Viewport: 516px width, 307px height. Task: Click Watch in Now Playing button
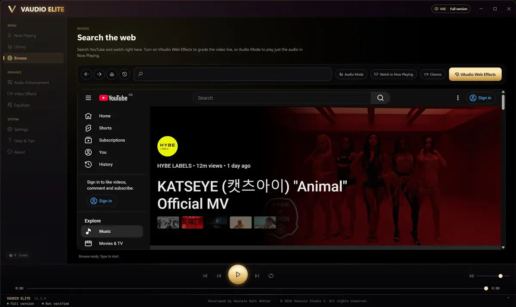[393, 74]
